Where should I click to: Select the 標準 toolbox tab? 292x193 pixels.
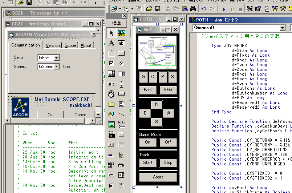click(117, 24)
